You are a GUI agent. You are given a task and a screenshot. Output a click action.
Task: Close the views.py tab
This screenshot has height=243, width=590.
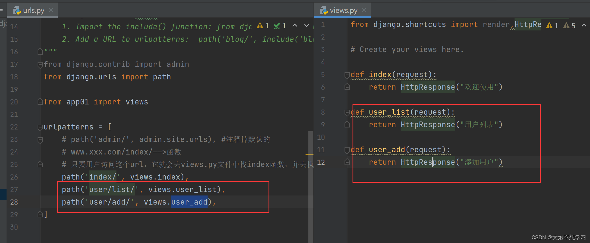coord(364,10)
